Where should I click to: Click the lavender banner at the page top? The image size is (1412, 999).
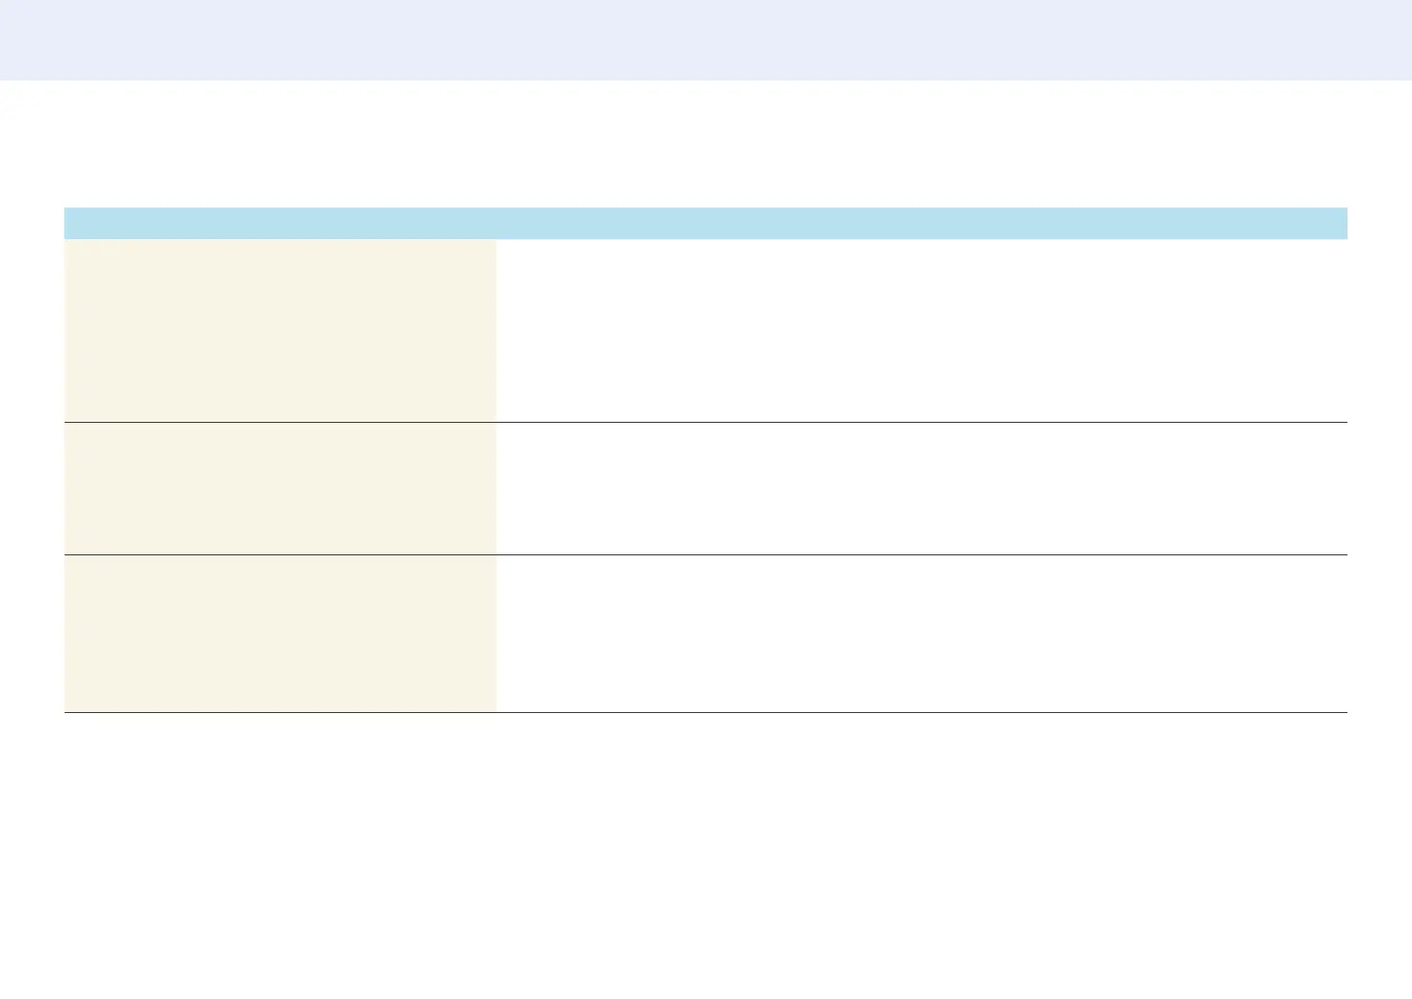(x=706, y=39)
